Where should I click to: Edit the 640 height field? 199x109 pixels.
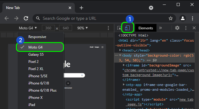pos(66,28)
